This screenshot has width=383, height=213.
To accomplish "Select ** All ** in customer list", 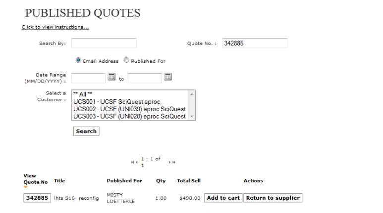I will (130, 94).
